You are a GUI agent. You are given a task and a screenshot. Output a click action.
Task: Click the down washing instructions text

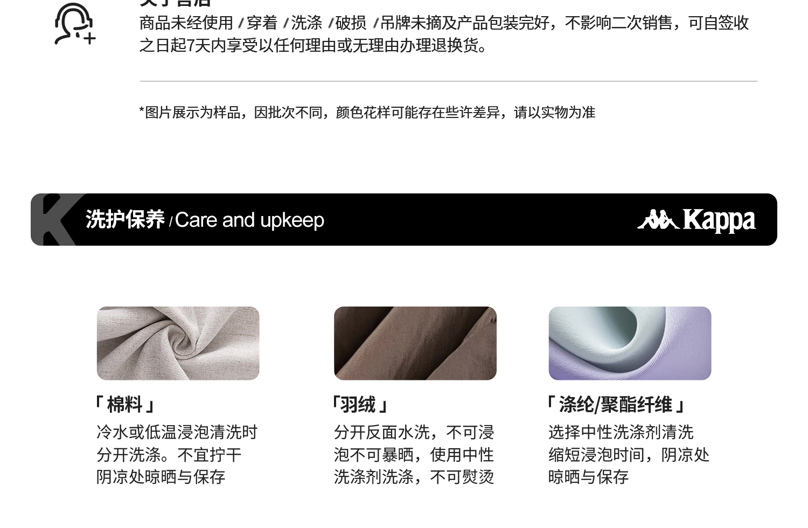click(x=414, y=454)
